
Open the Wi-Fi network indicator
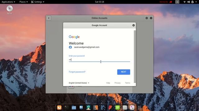pos(184,2)
